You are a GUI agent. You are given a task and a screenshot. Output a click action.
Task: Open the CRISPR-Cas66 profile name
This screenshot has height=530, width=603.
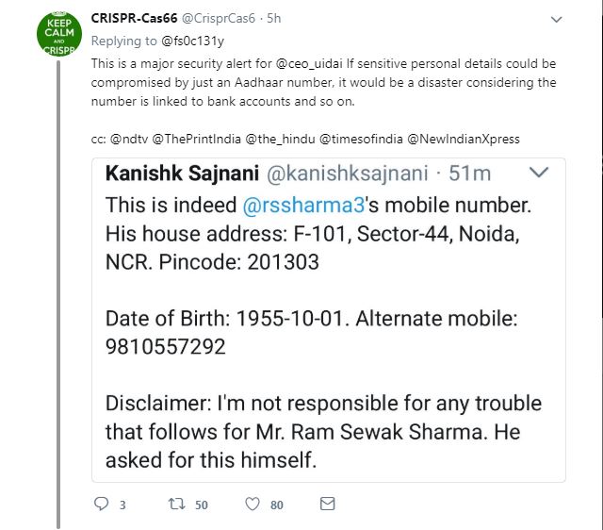pos(136,18)
